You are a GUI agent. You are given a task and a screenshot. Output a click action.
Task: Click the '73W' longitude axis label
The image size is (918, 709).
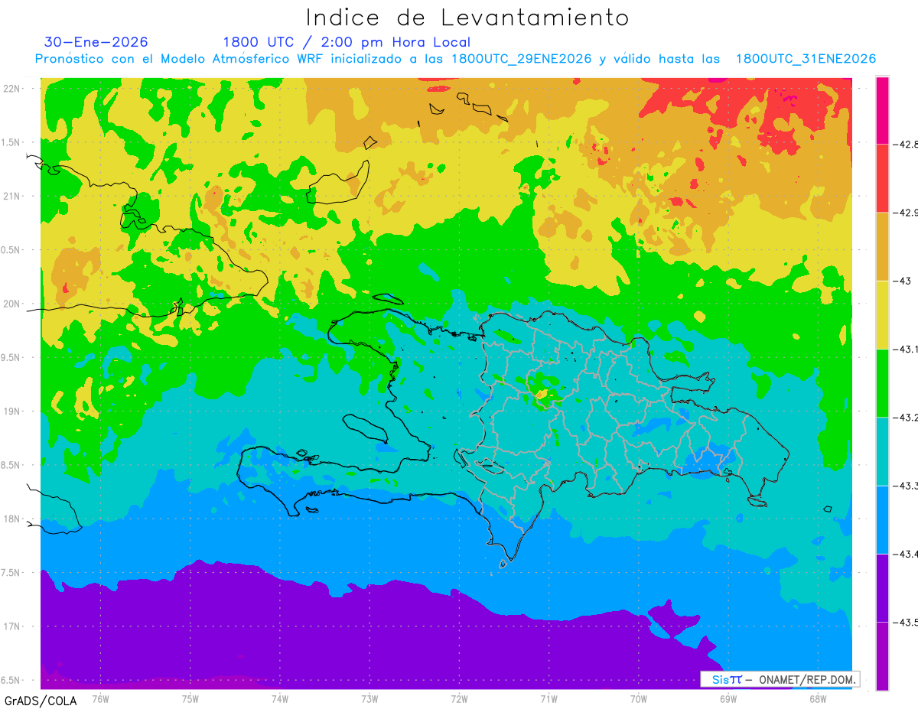click(369, 698)
